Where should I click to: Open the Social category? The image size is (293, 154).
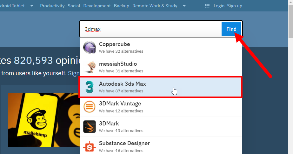(x=74, y=6)
